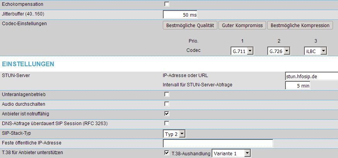Viewport: 338px width, 158px height.
Task: Tick the Audio durchschalten checkbox
Action: point(167,104)
